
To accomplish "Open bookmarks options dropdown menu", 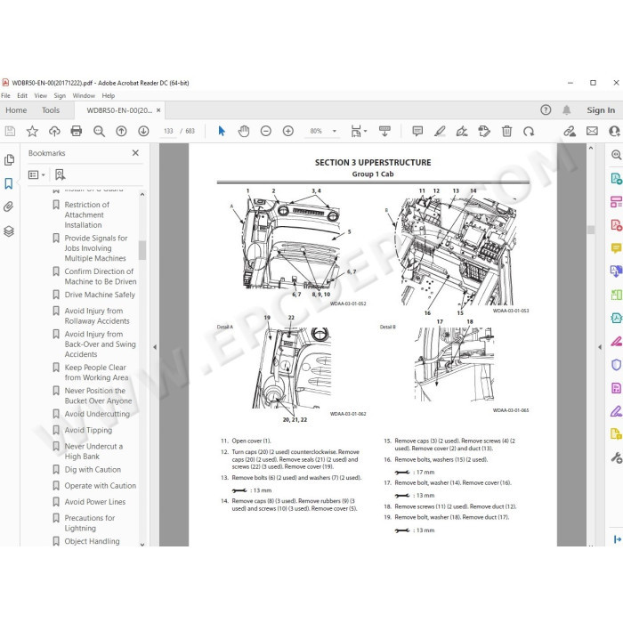I will pyautogui.click(x=36, y=174).
